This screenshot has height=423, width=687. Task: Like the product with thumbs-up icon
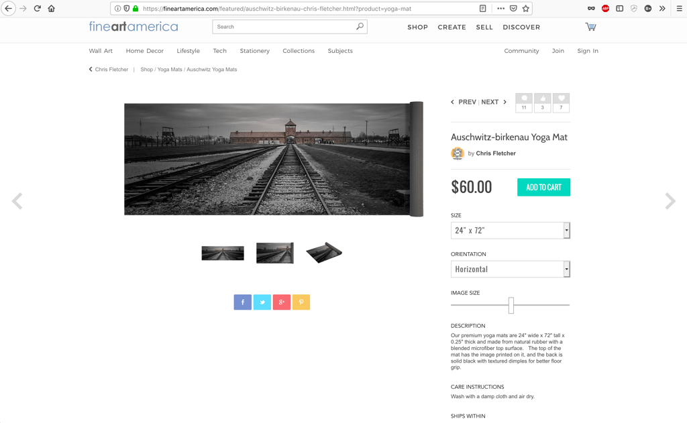(542, 103)
